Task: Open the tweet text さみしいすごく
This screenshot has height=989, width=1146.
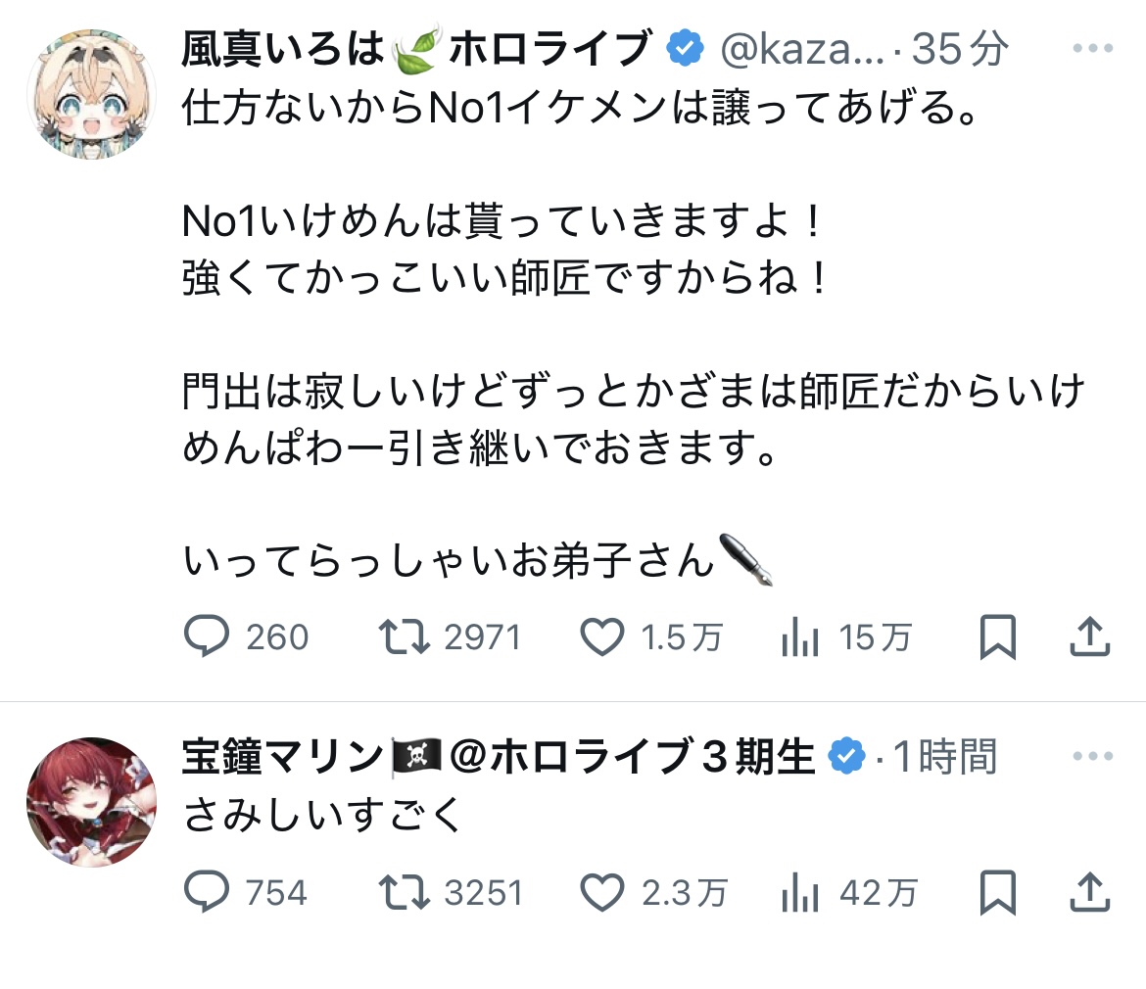Action: (x=323, y=813)
